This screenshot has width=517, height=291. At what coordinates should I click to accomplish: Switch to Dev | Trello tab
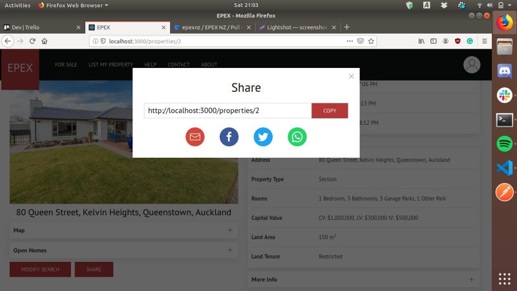[x=42, y=27]
